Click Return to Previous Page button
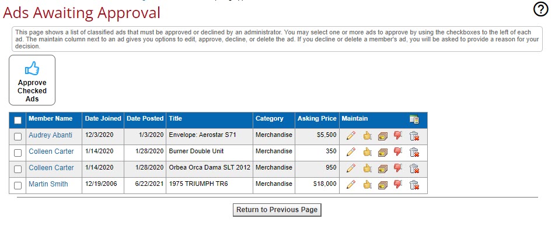The width and height of the screenshot is (555, 236). pyautogui.click(x=277, y=210)
